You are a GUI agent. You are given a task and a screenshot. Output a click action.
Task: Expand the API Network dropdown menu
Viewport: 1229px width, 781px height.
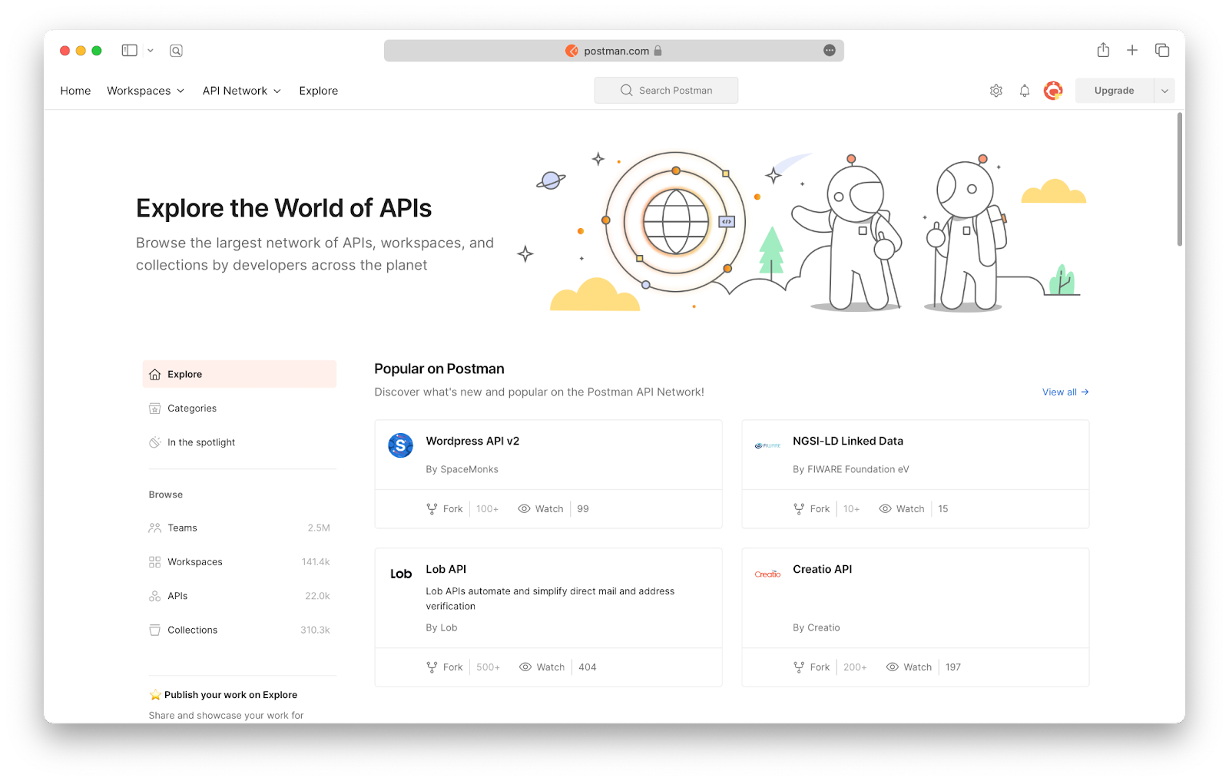[x=242, y=91]
